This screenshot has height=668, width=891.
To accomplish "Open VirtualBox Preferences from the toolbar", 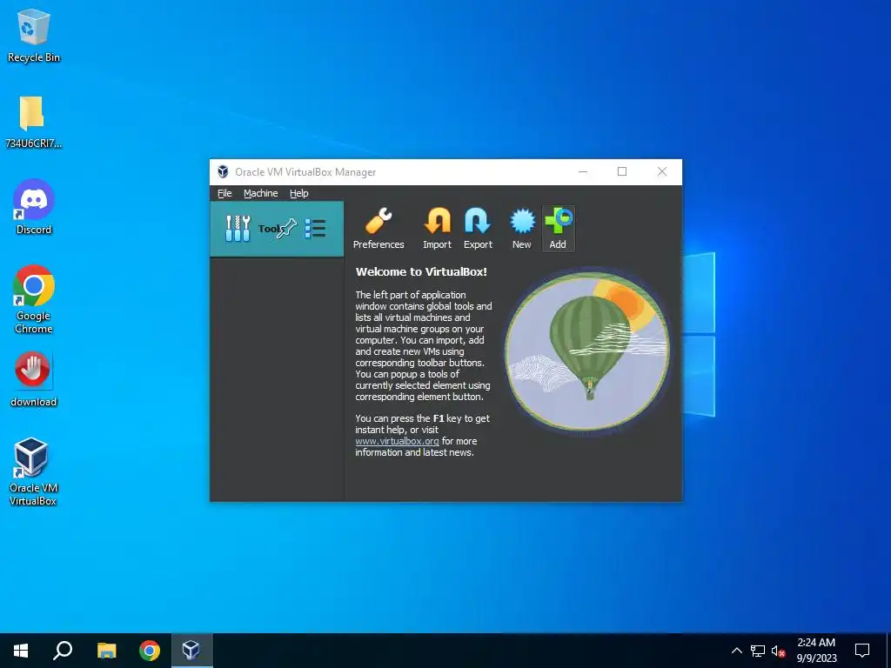I will (x=379, y=229).
